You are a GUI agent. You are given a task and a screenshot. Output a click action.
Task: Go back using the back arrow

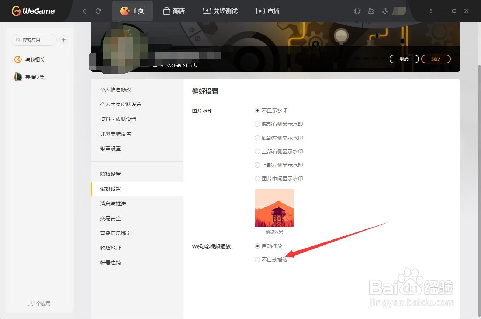(84, 11)
